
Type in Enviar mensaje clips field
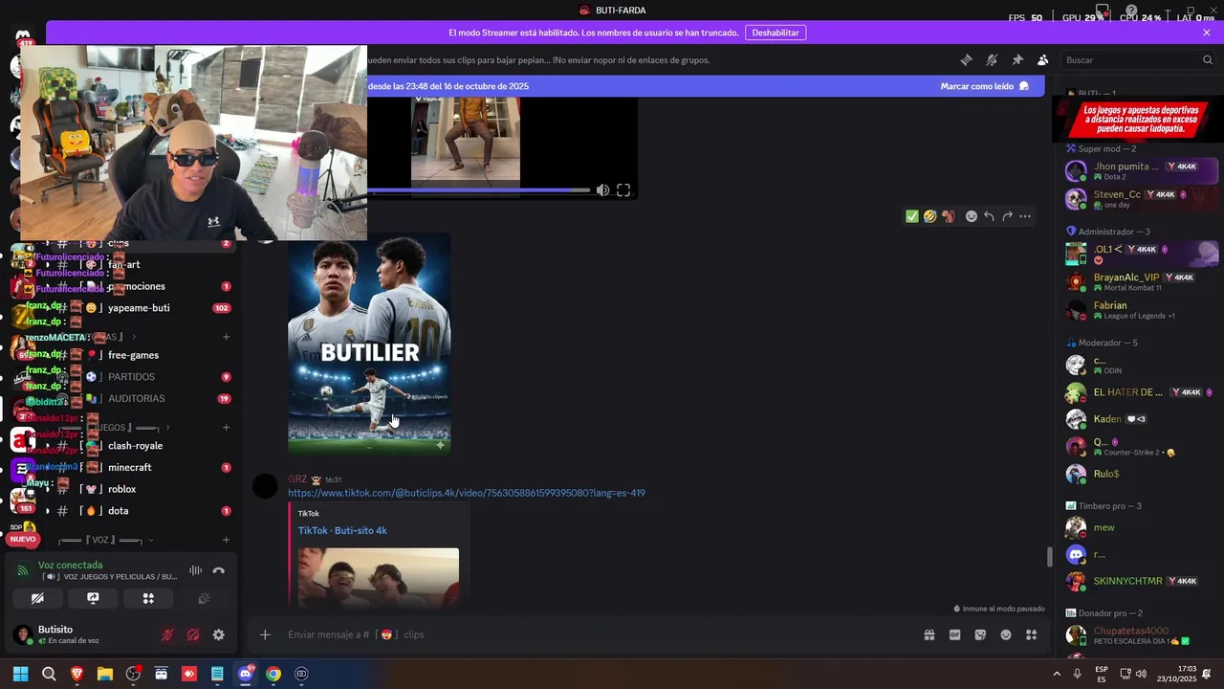(x=593, y=634)
